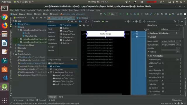This screenshot has width=187, height=105.
Task: Open the Event Log
Action: tap(177, 100)
